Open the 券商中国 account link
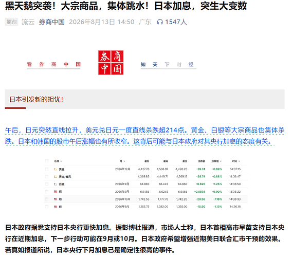 click(51, 22)
